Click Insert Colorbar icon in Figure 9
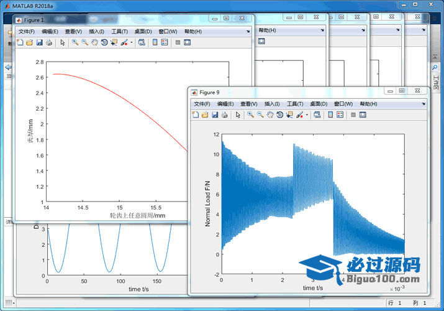This screenshot has width=444, height=311. (330, 114)
